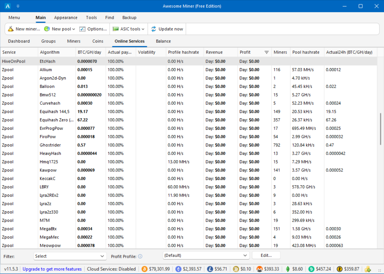Click the 67.22 BTC/GH/day value
384x274 pixels.
click(x=83, y=120)
